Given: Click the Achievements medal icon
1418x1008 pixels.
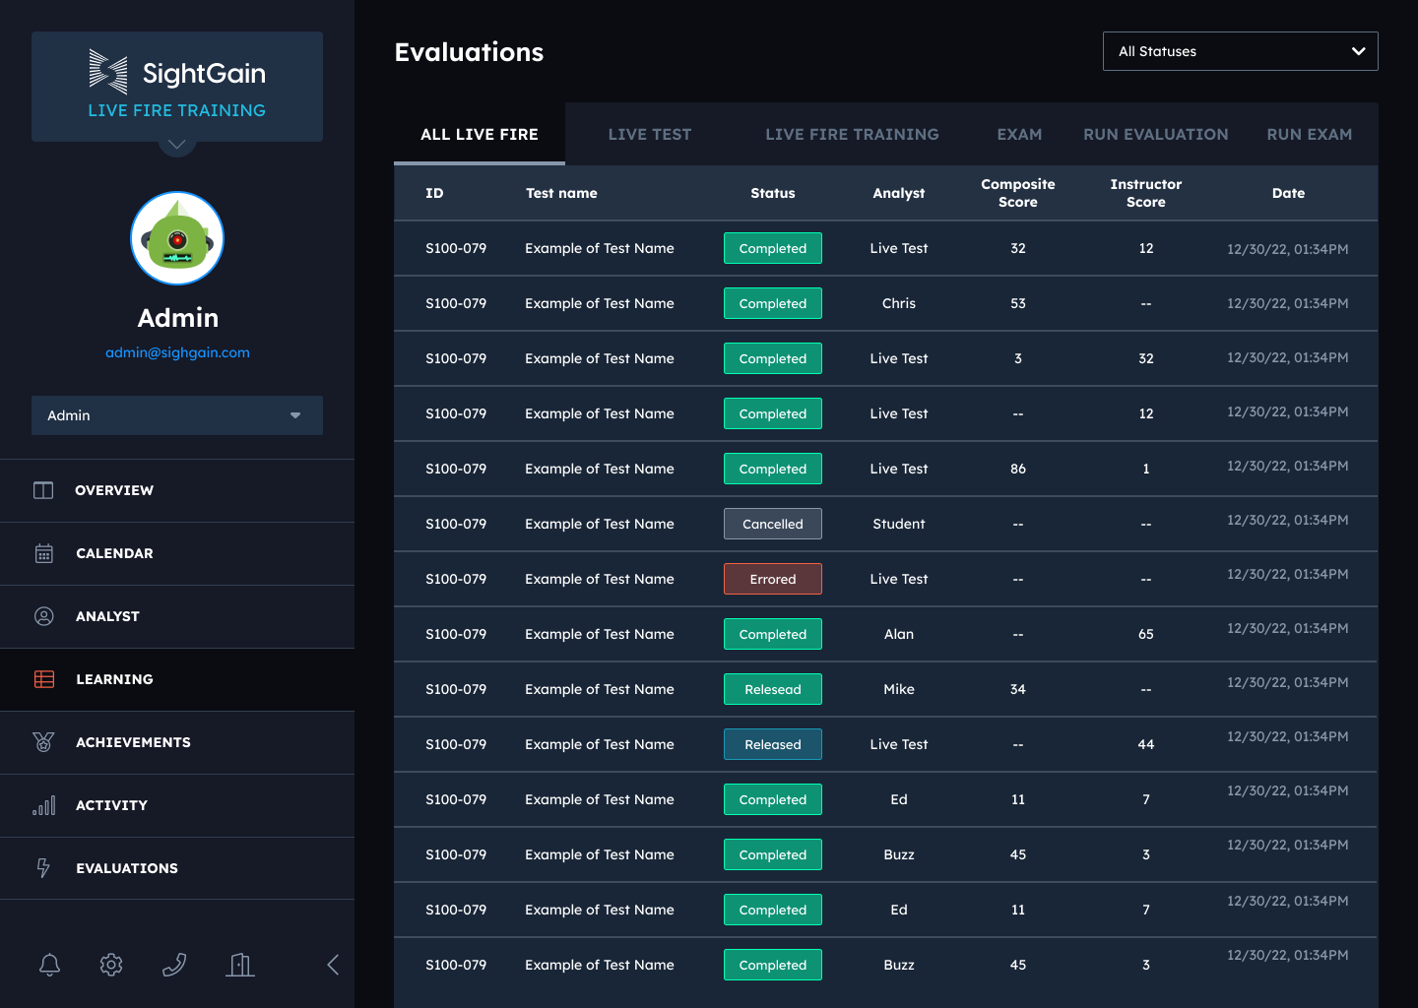Looking at the screenshot, I should click(43, 742).
